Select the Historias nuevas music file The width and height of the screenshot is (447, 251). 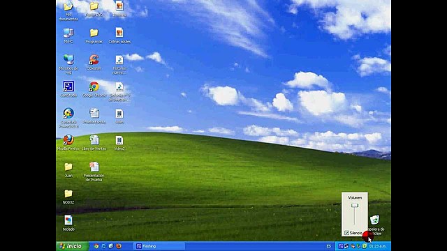point(119,60)
